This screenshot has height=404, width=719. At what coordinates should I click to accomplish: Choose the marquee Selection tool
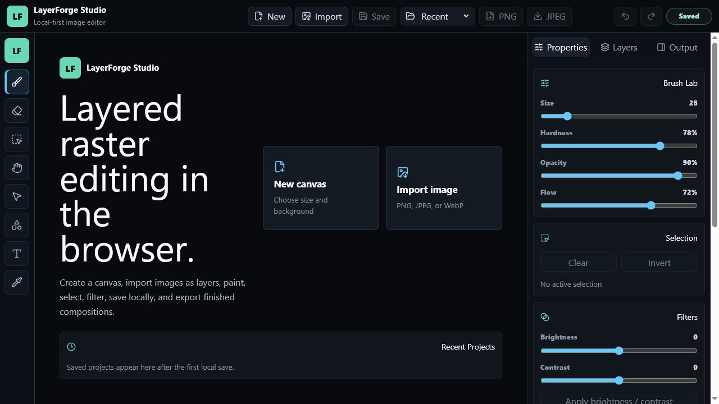point(17,139)
